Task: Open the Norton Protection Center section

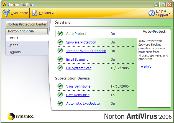Action: coord(27,24)
